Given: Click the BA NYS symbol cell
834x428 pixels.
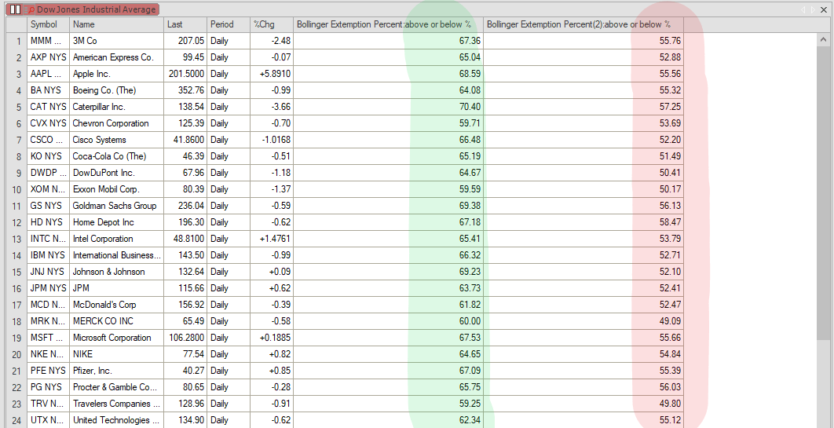Looking at the screenshot, I should point(49,90).
